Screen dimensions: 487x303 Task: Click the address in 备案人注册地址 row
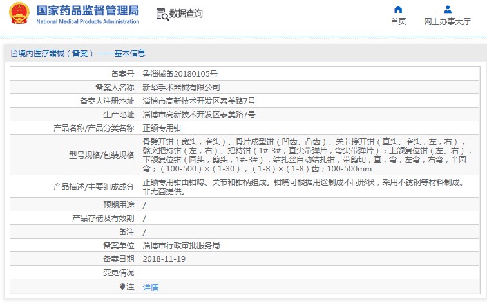click(199, 101)
